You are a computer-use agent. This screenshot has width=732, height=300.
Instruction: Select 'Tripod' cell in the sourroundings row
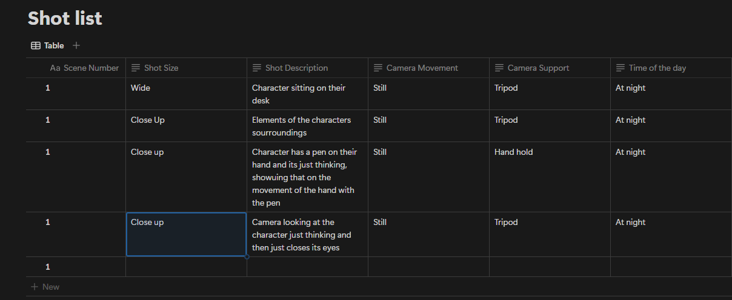550,126
